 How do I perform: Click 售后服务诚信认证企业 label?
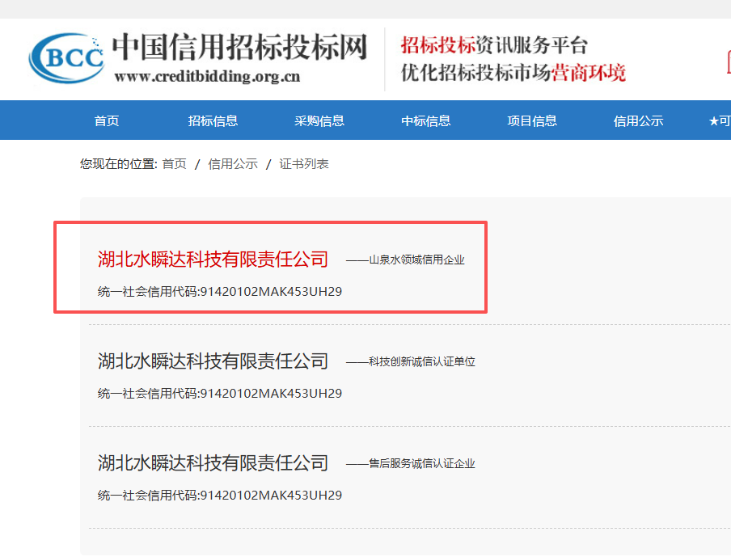(x=422, y=463)
